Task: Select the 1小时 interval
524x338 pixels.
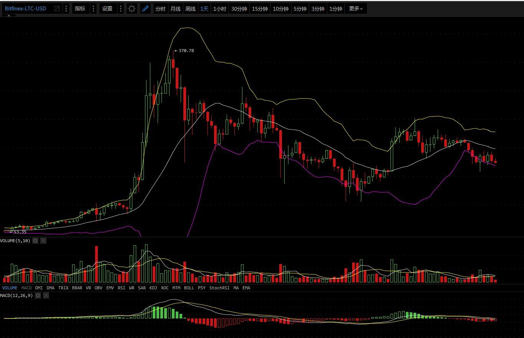Action: 220,8
